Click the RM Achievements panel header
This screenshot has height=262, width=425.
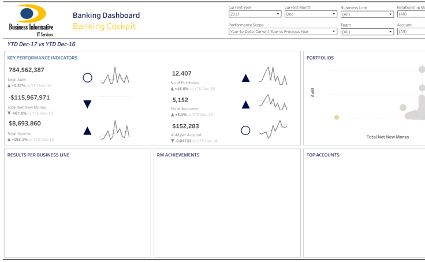click(178, 155)
